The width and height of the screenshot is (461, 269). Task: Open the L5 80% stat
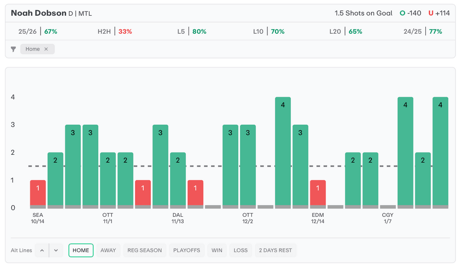[192, 31]
